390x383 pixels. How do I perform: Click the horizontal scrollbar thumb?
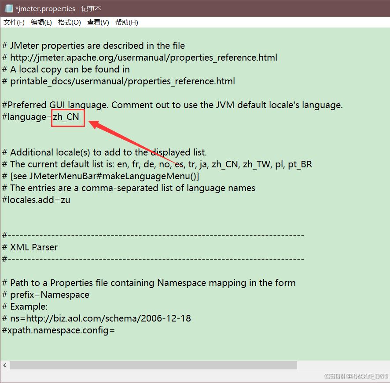point(154,365)
